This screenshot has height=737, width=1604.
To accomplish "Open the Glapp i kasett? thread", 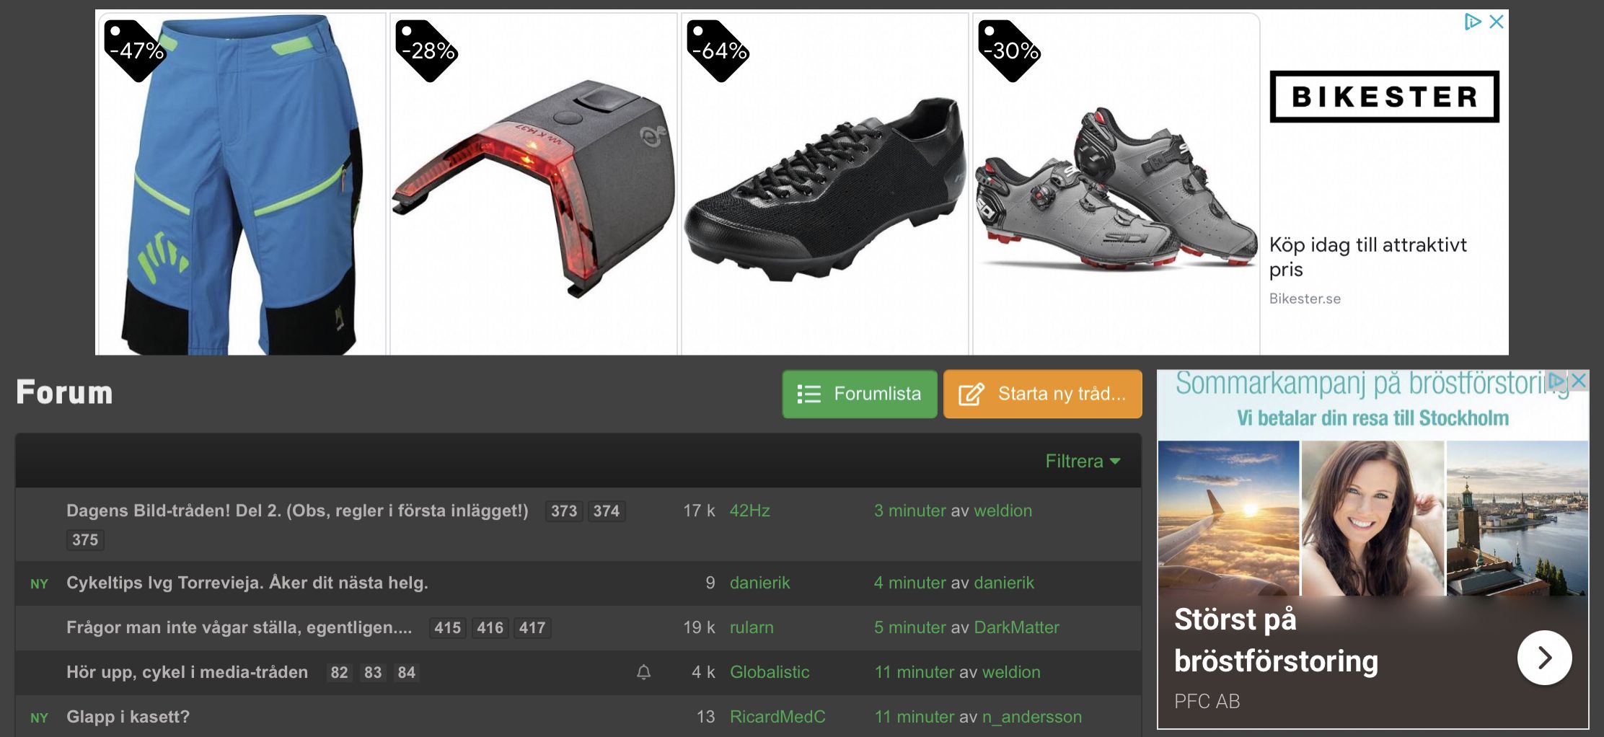I will tap(128, 717).
